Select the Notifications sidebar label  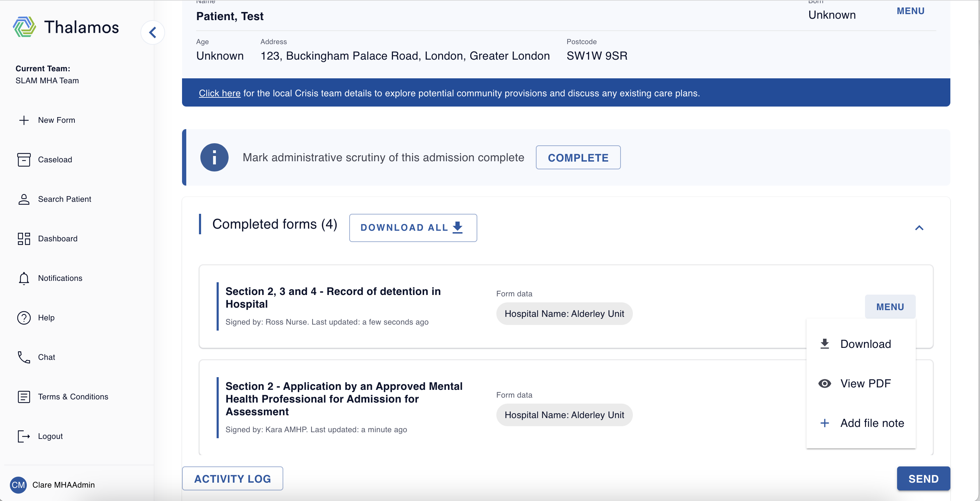click(x=60, y=278)
